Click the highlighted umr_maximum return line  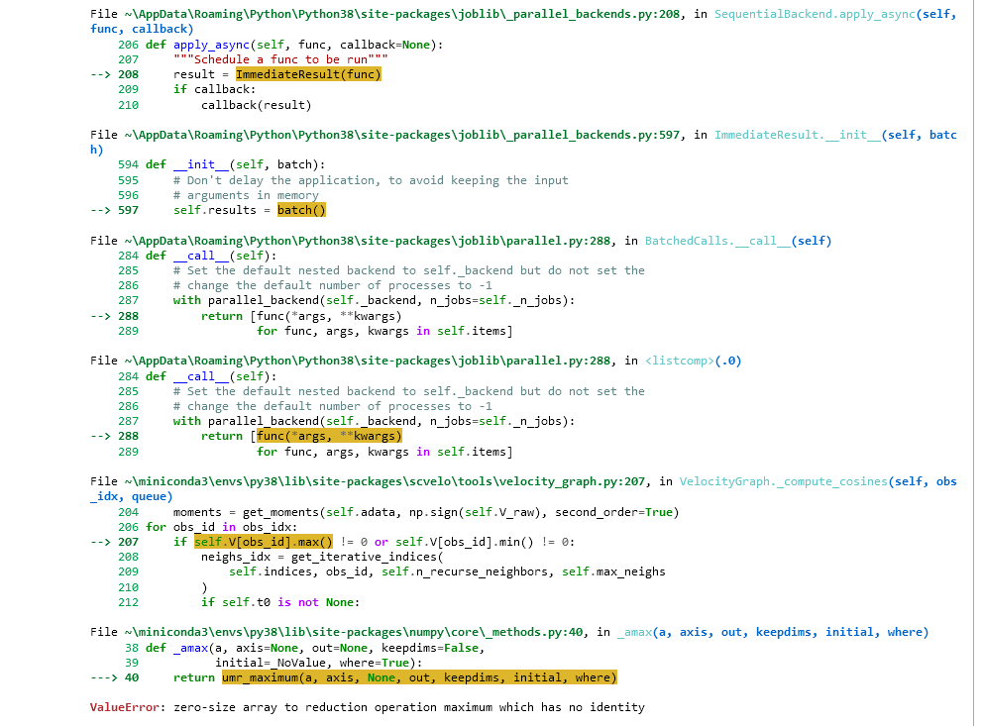pos(417,677)
